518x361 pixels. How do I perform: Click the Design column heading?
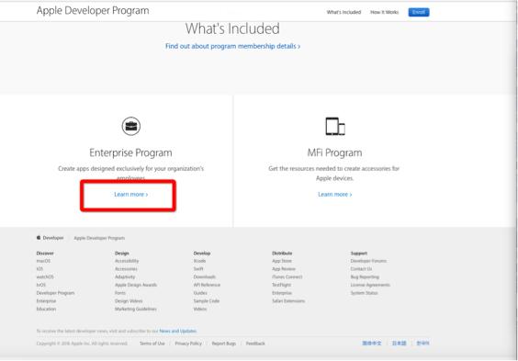coord(122,254)
